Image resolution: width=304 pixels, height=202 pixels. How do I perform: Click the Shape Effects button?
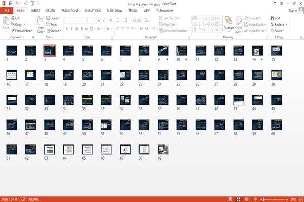[255, 31]
